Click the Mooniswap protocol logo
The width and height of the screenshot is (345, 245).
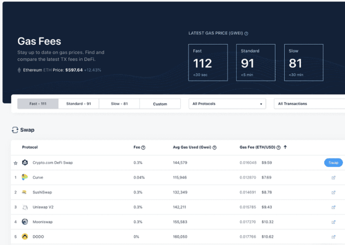click(x=25, y=222)
